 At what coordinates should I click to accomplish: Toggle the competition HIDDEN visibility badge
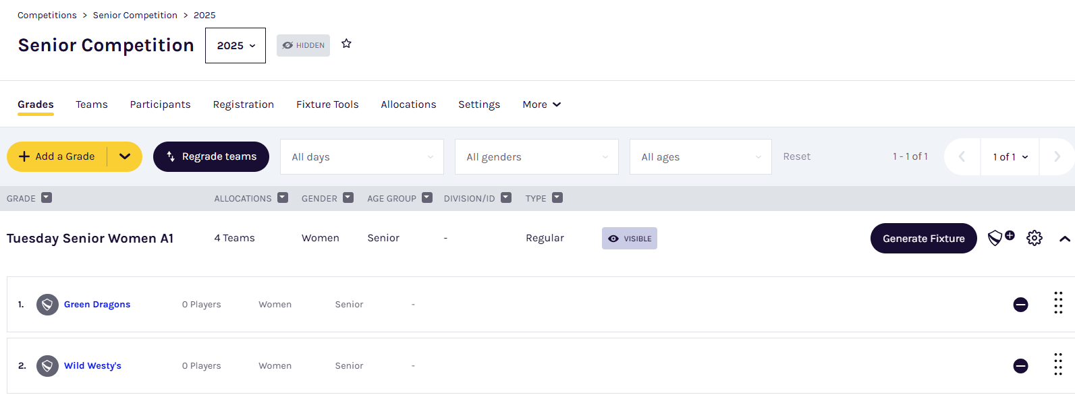pos(303,46)
